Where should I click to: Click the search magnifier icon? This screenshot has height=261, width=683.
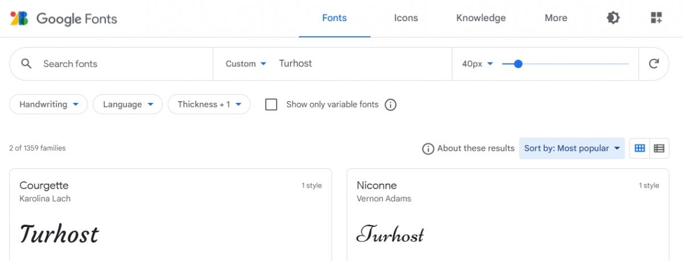tap(26, 64)
